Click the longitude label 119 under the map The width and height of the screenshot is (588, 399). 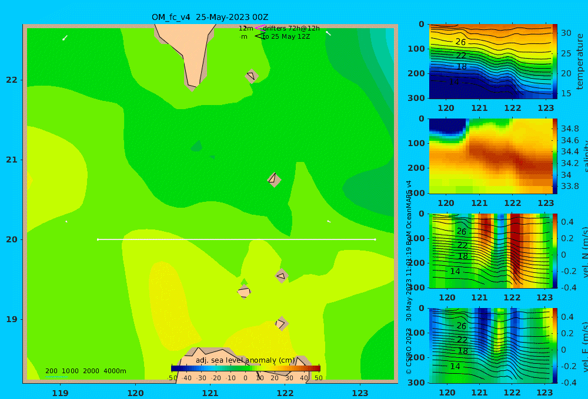point(61,393)
